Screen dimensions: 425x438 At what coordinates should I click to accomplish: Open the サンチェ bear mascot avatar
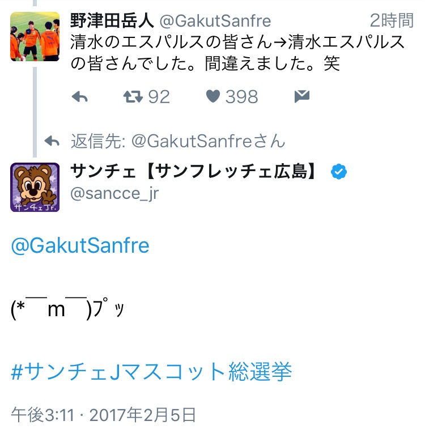click(x=35, y=187)
